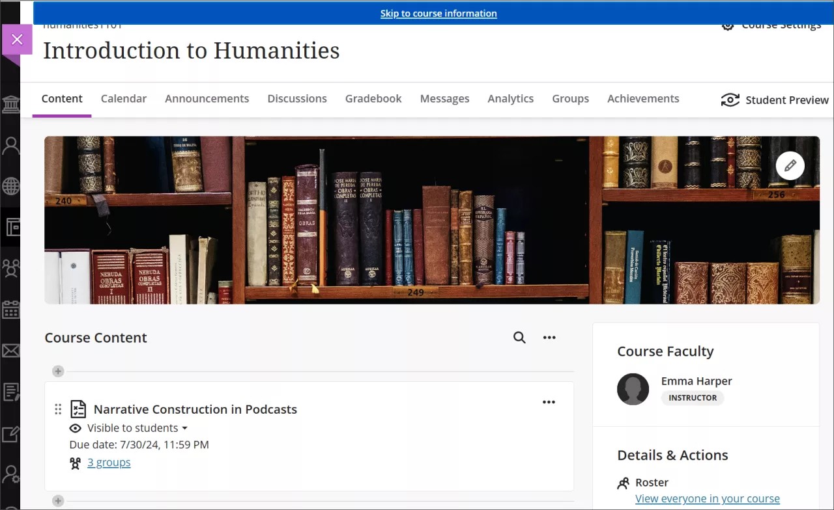Open your profile from the sidebar person icon
834x510 pixels.
(10, 144)
